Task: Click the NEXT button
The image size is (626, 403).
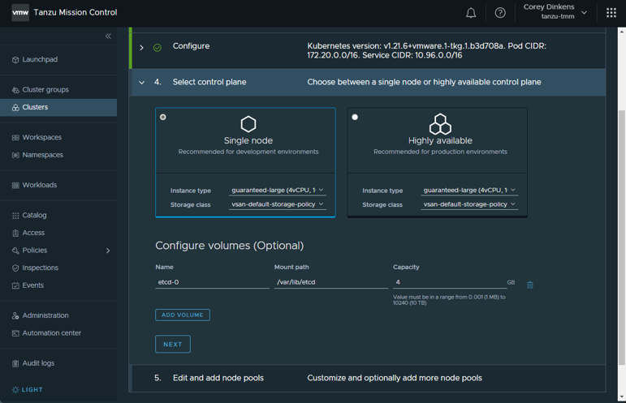Action: point(173,344)
